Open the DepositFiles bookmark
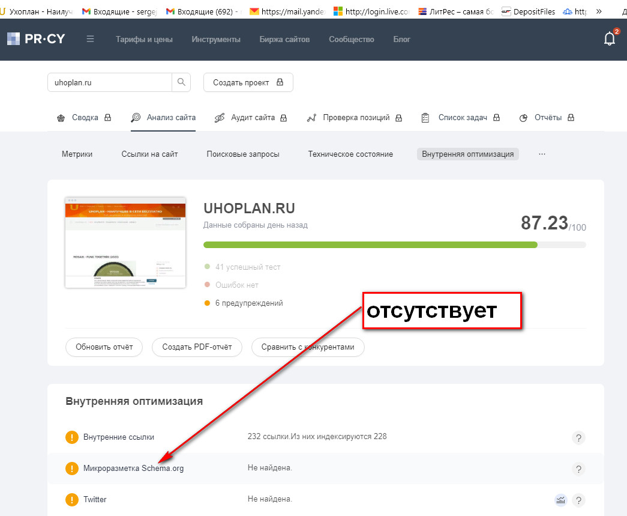Viewport: 627px width, 516px height. (528, 11)
